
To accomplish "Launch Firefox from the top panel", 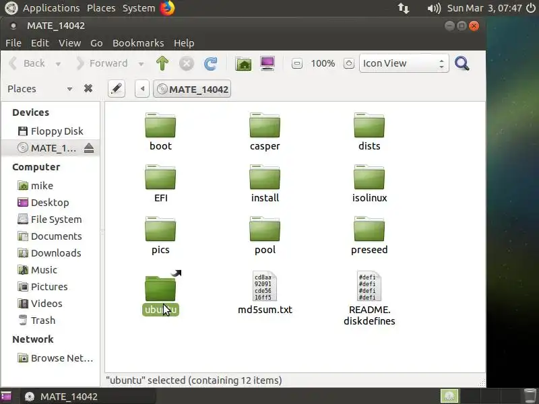I will tap(167, 7).
